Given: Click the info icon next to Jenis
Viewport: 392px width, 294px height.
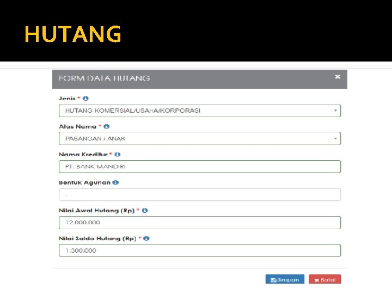Looking at the screenshot, I should (x=85, y=99).
